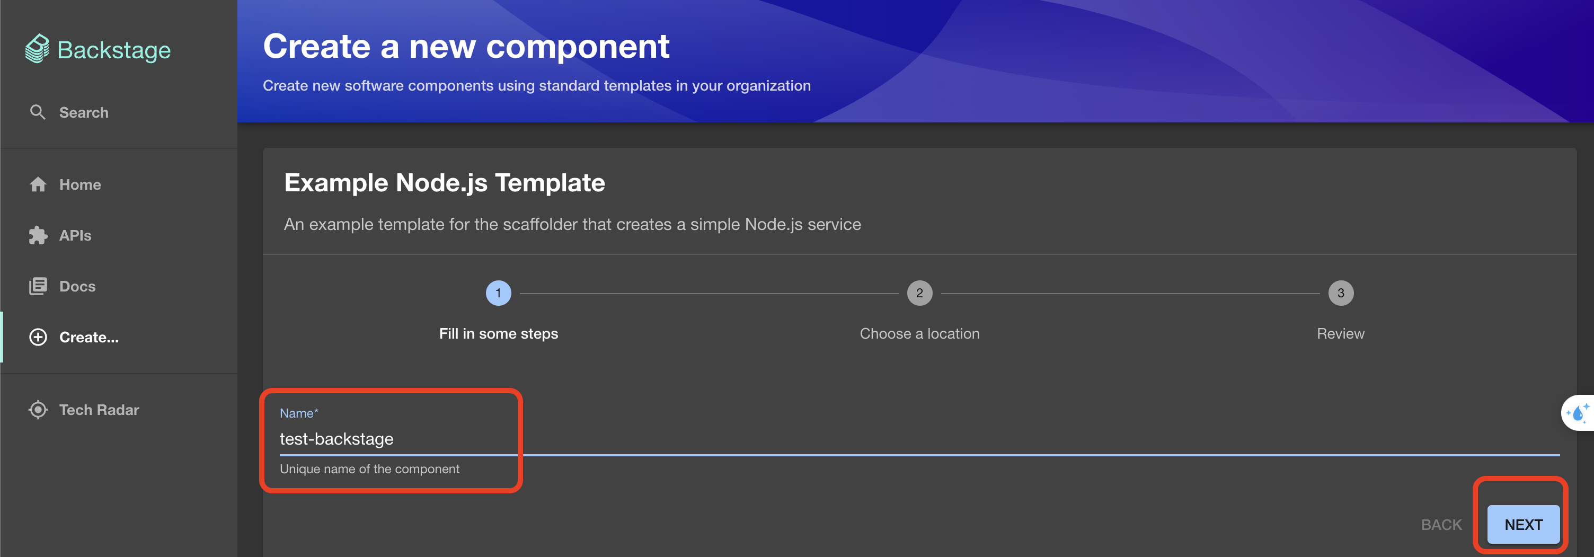Click the Tech Radar target icon

coord(38,410)
